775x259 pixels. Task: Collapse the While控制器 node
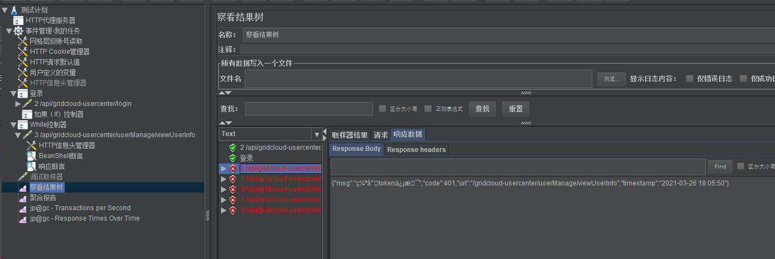coord(13,125)
